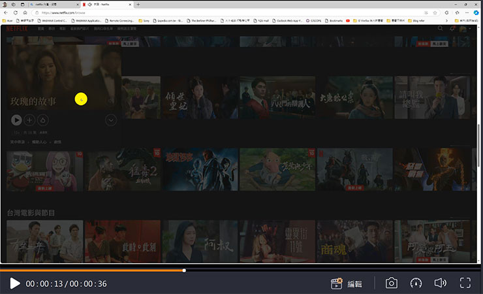483x294 pixels.
Task: Open Netflix notifications bell
Action: 452,29
